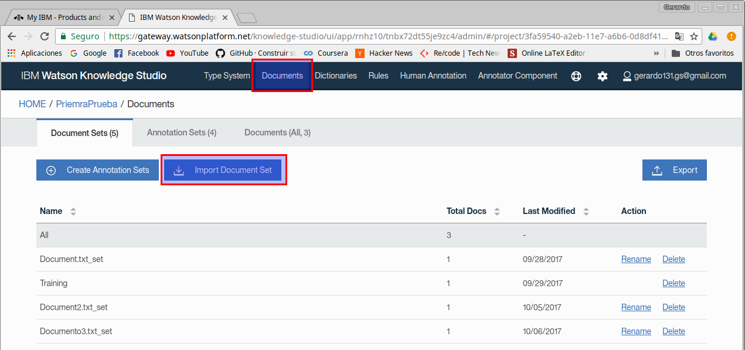This screenshot has width=745, height=350.
Task: Click the Gerardo profile button in title bar
Action: (x=677, y=7)
